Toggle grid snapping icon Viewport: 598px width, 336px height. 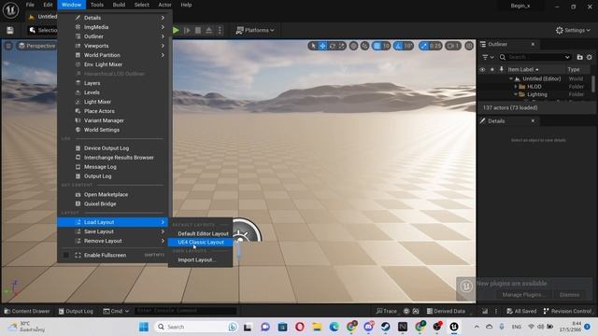(x=377, y=46)
